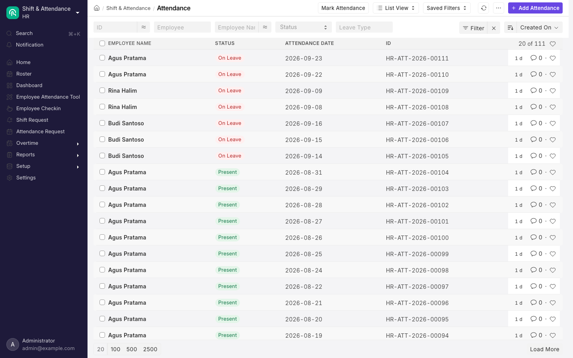This screenshot has width=573, height=358.
Task: Click the Settings gear sidebar icon
Action: [10, 178]
